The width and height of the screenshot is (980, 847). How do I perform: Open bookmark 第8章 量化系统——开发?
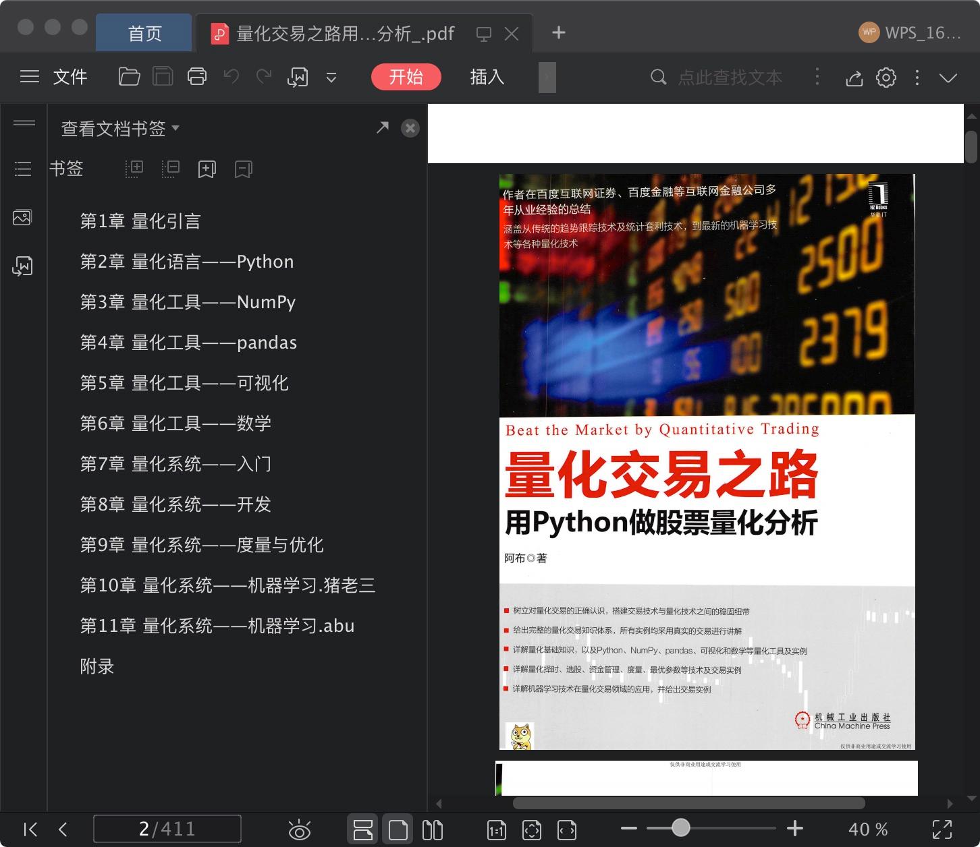pyautogui.click(x=175, y=504)
